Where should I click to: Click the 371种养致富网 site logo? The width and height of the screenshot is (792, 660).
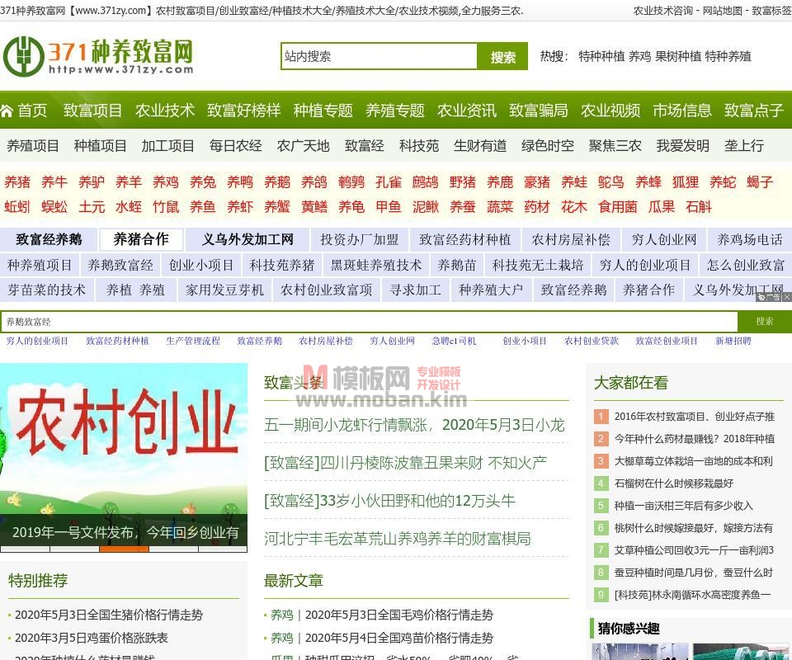(x=98, y=56)
